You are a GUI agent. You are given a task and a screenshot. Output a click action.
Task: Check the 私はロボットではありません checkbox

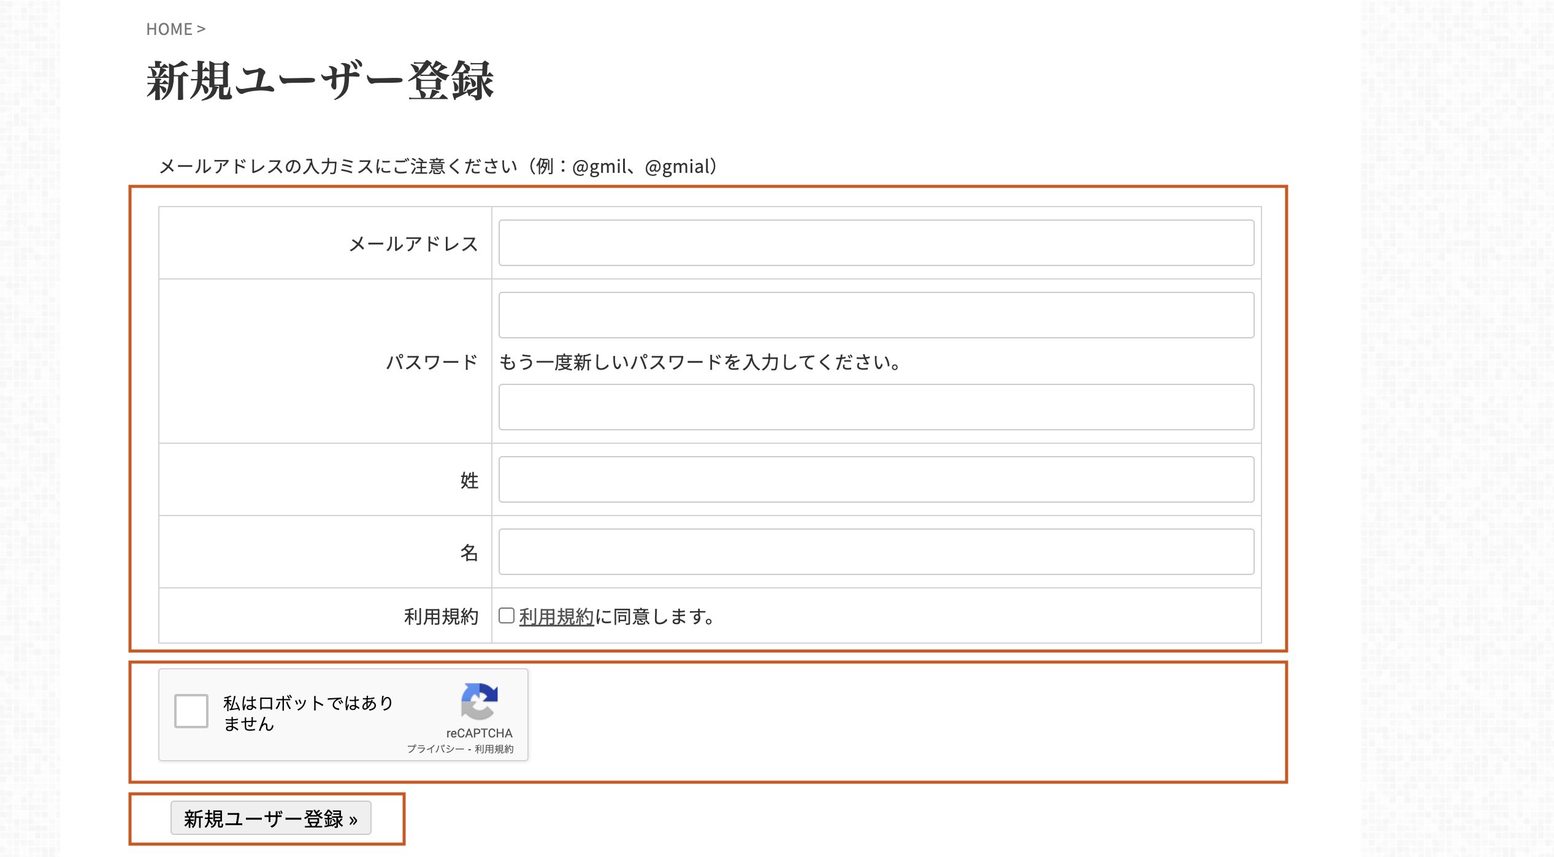[x=191, y=711]
